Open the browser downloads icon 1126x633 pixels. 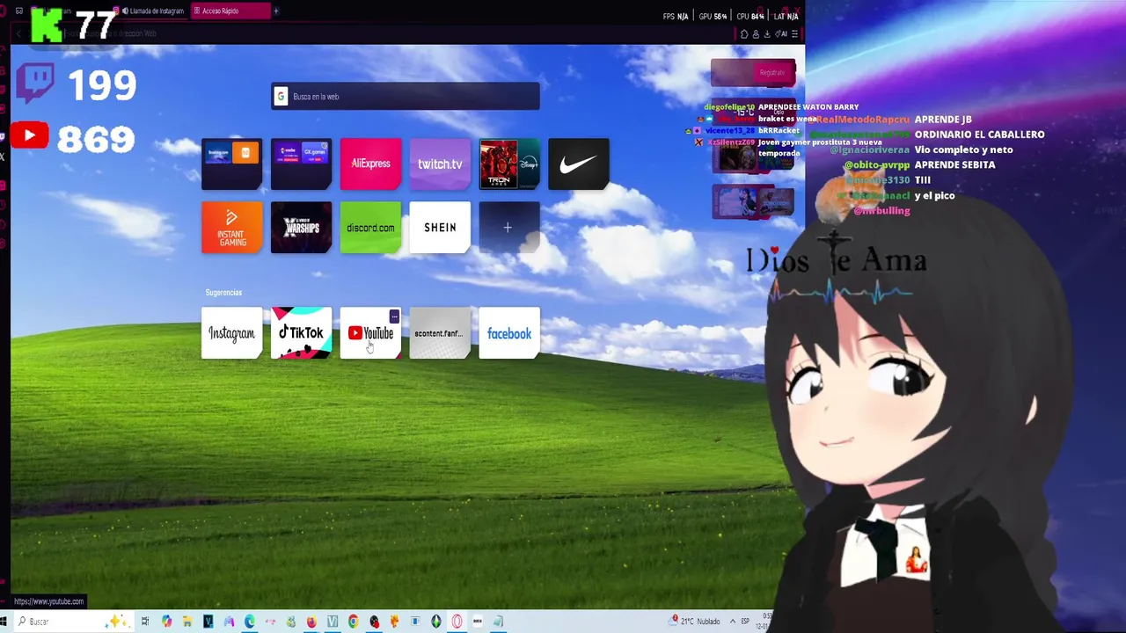(767, 34)
